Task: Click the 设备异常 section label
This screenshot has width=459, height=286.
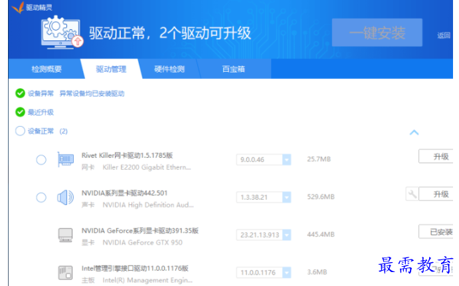Action: [41, 94]
